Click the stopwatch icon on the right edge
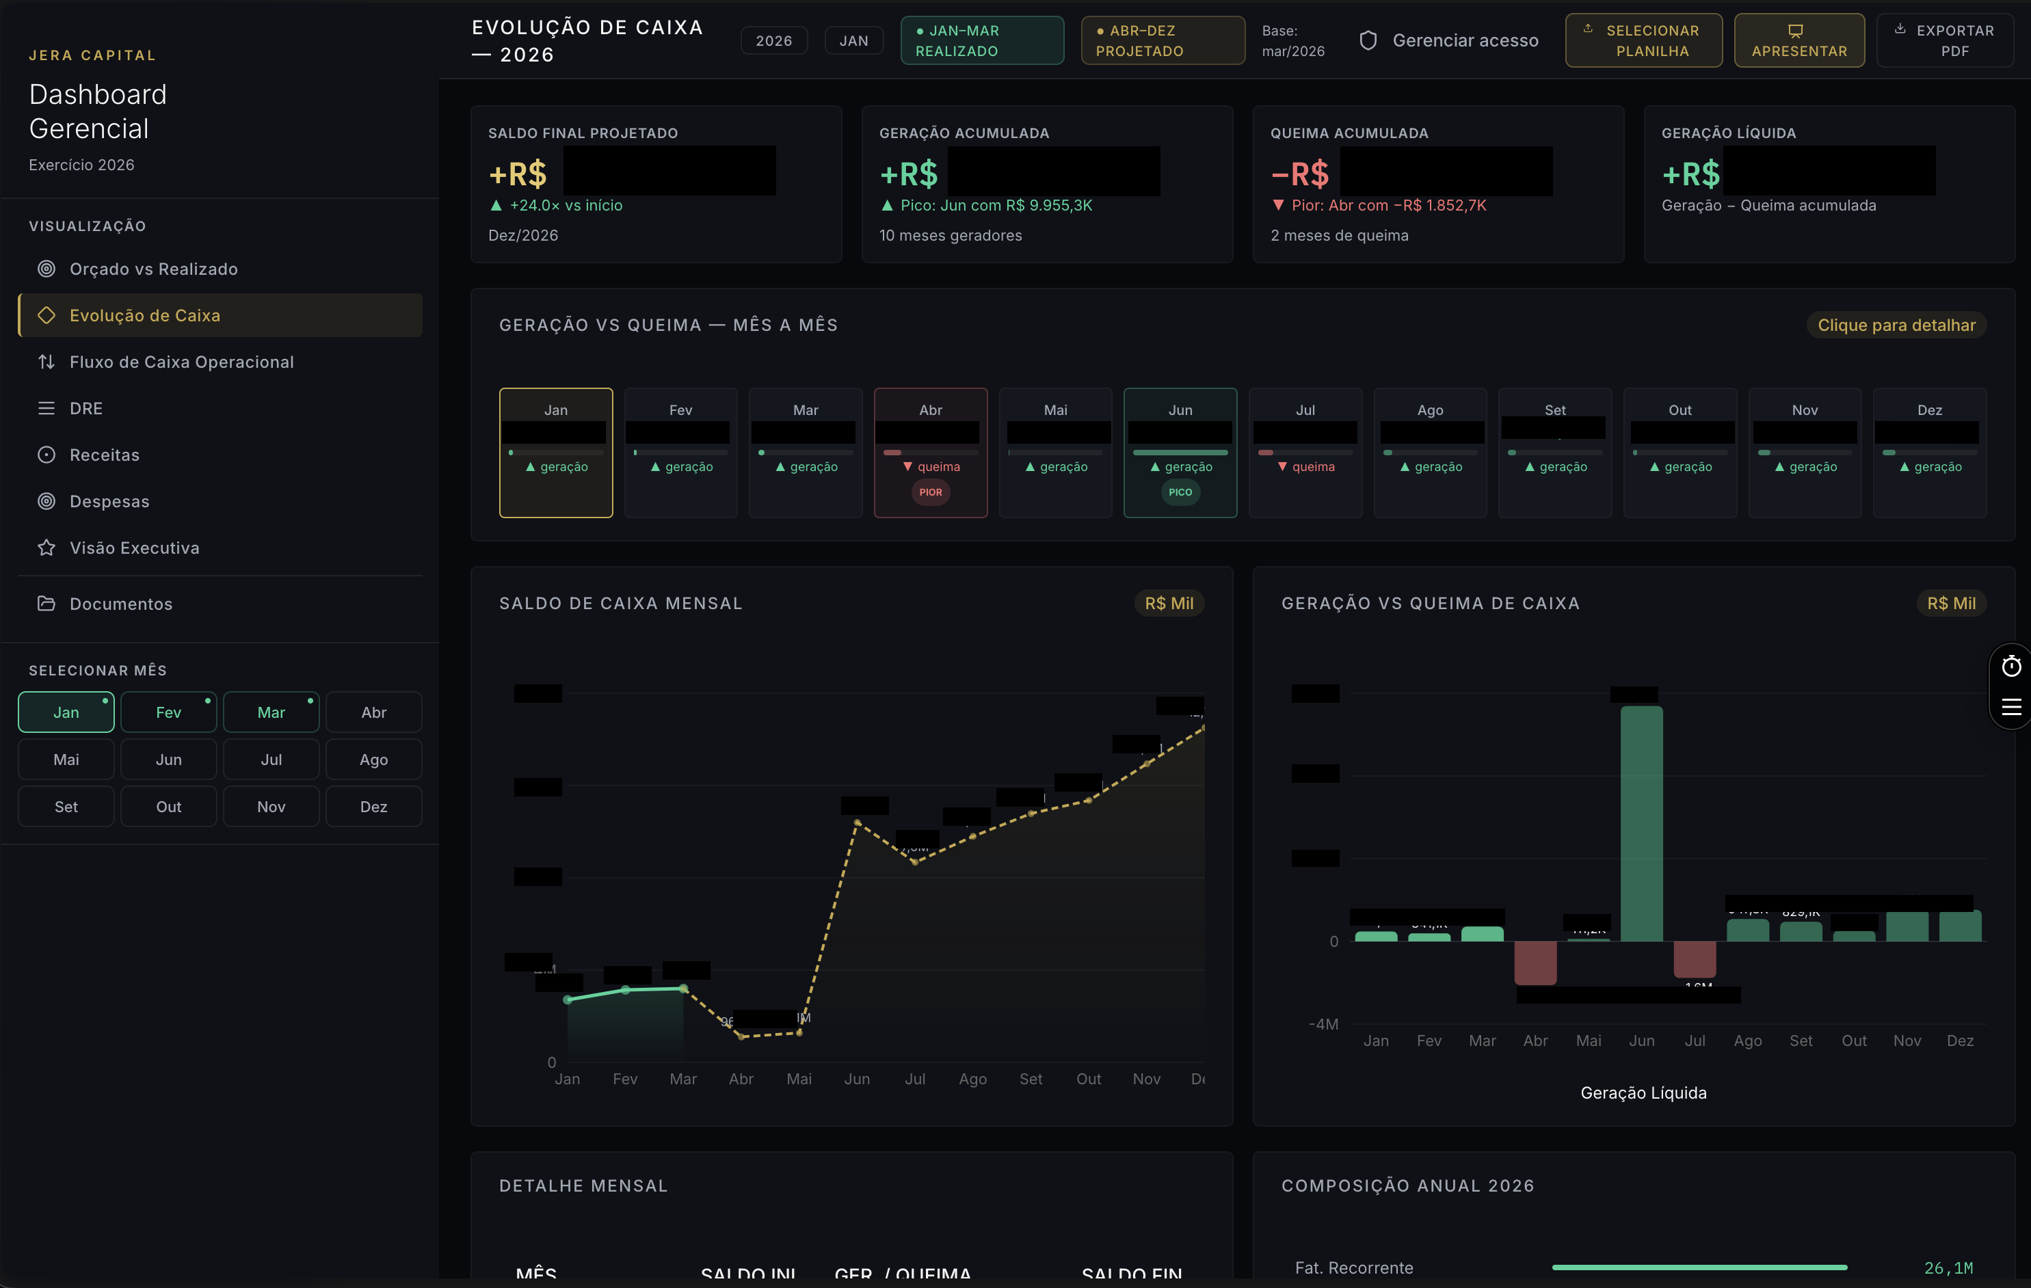This screenshot has height=1288, width=2031. click(x=2012, y=665)
